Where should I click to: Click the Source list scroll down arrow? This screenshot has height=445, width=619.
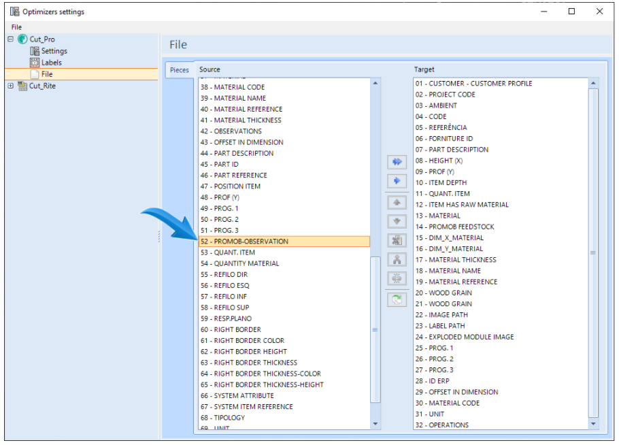pyautogui.click(x=375, y=424)
